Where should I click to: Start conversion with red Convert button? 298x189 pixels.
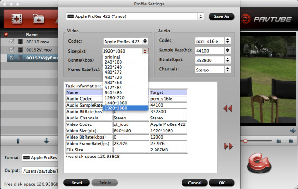tap(259, 163)
